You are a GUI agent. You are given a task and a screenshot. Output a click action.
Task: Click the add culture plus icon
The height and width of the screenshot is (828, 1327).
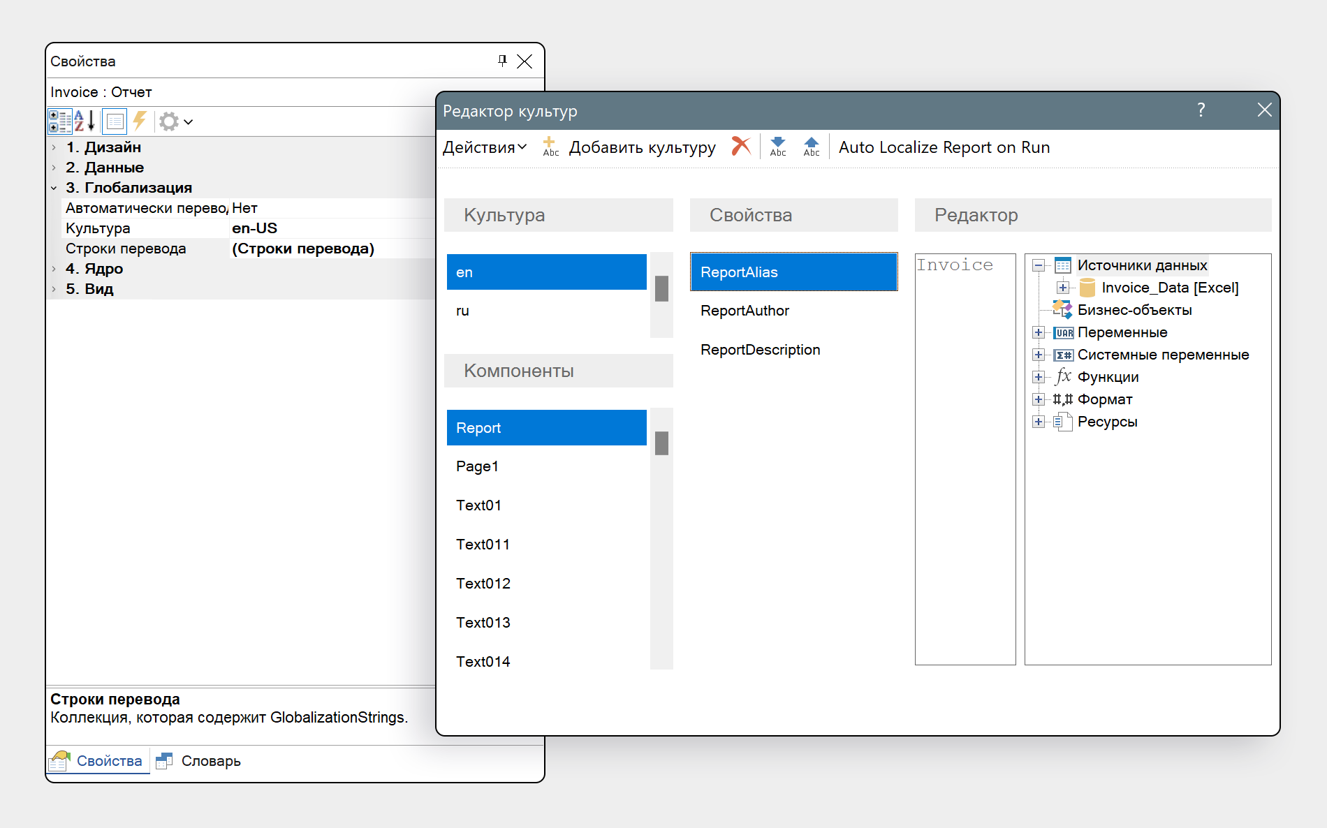point(550,147)
